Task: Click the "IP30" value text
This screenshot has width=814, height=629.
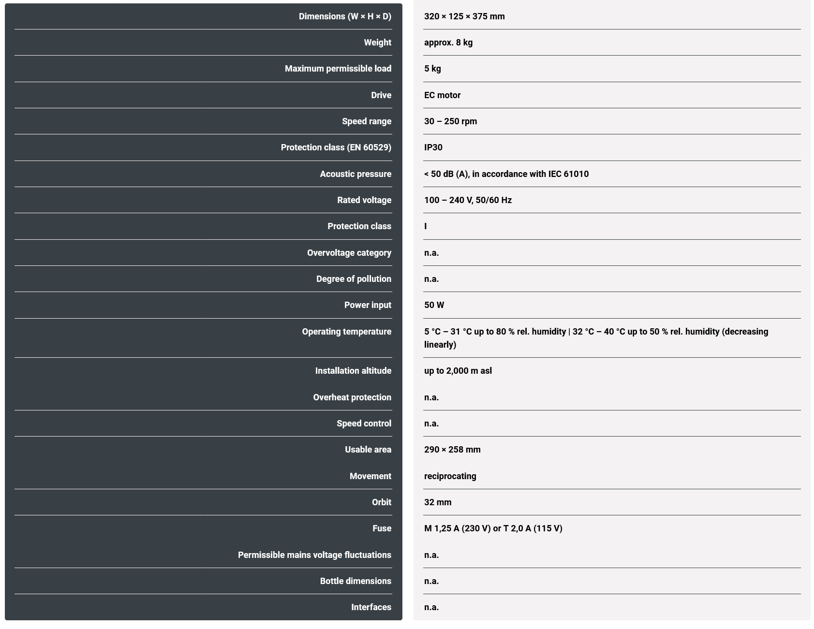Action: 433,147
